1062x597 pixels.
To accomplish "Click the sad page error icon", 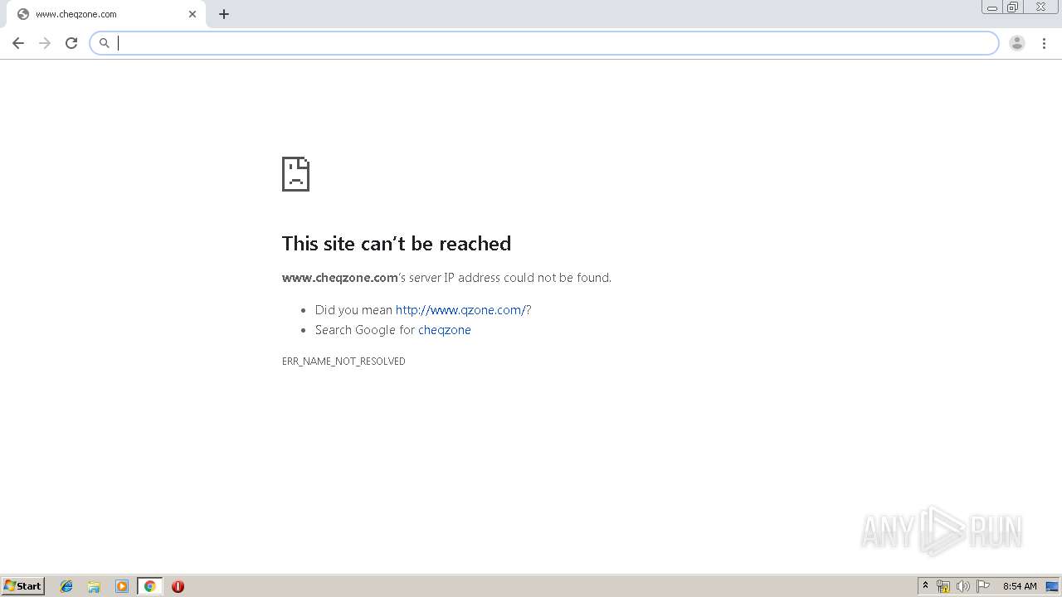I will pos(295,174).
